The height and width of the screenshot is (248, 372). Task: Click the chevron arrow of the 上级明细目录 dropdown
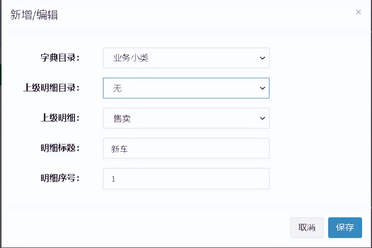(262, 88)
